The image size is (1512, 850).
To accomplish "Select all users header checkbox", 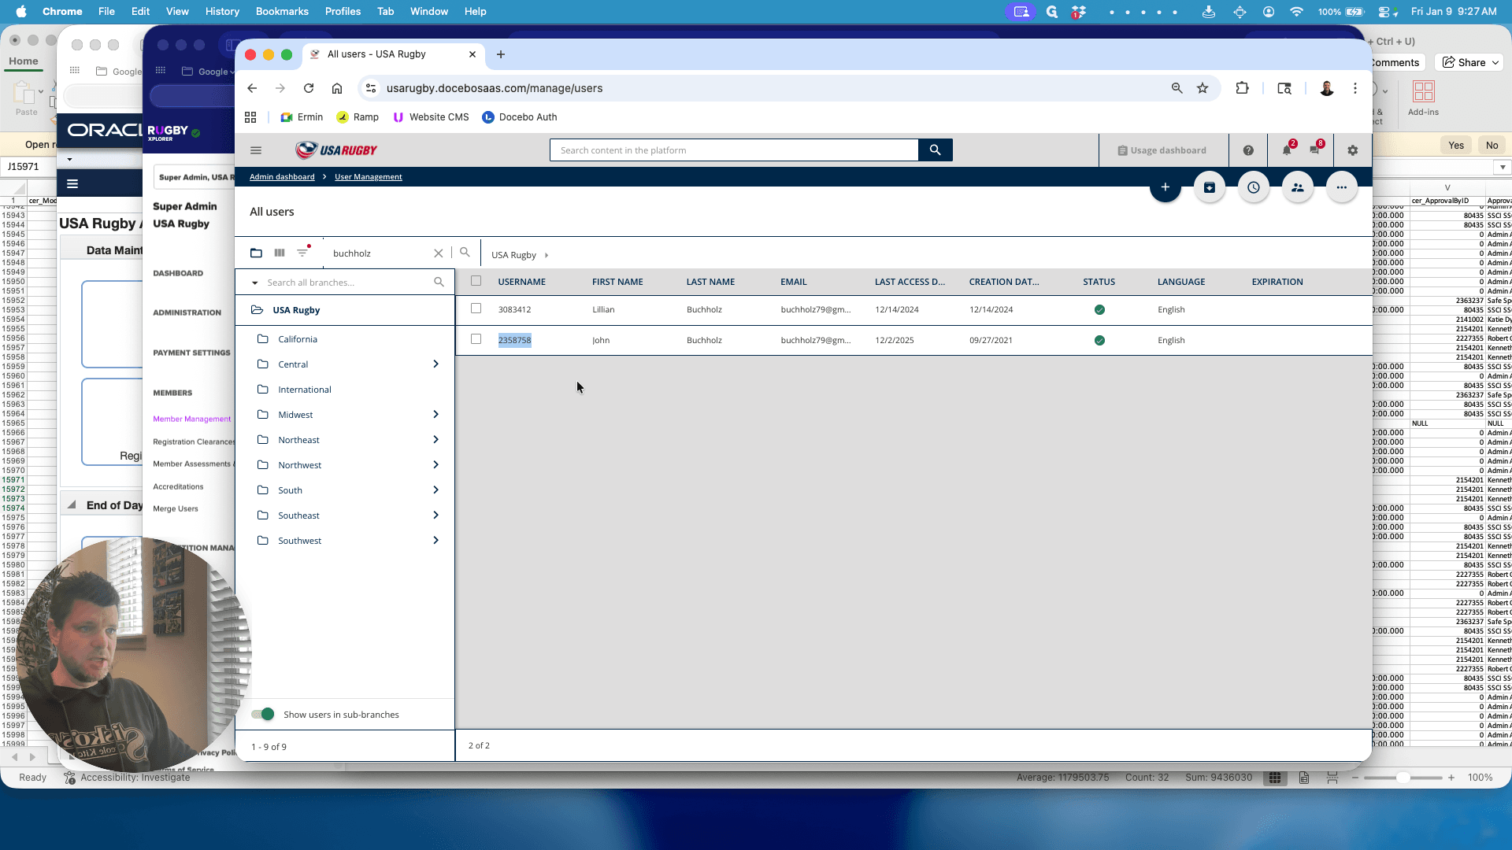I will (476, 281).
